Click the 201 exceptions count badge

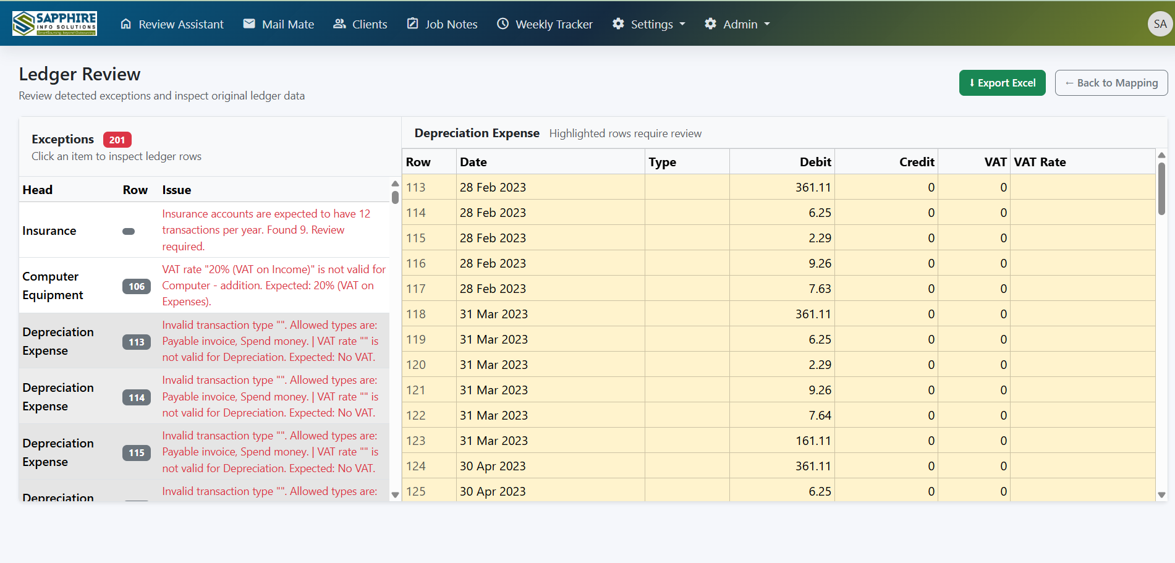(x=117, y=140)
